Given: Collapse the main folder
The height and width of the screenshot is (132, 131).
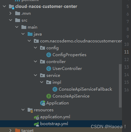Looking at the screenshot, I should (17, 27).
